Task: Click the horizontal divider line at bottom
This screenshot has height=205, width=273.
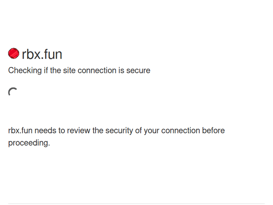Action: (x=136, y=204)
